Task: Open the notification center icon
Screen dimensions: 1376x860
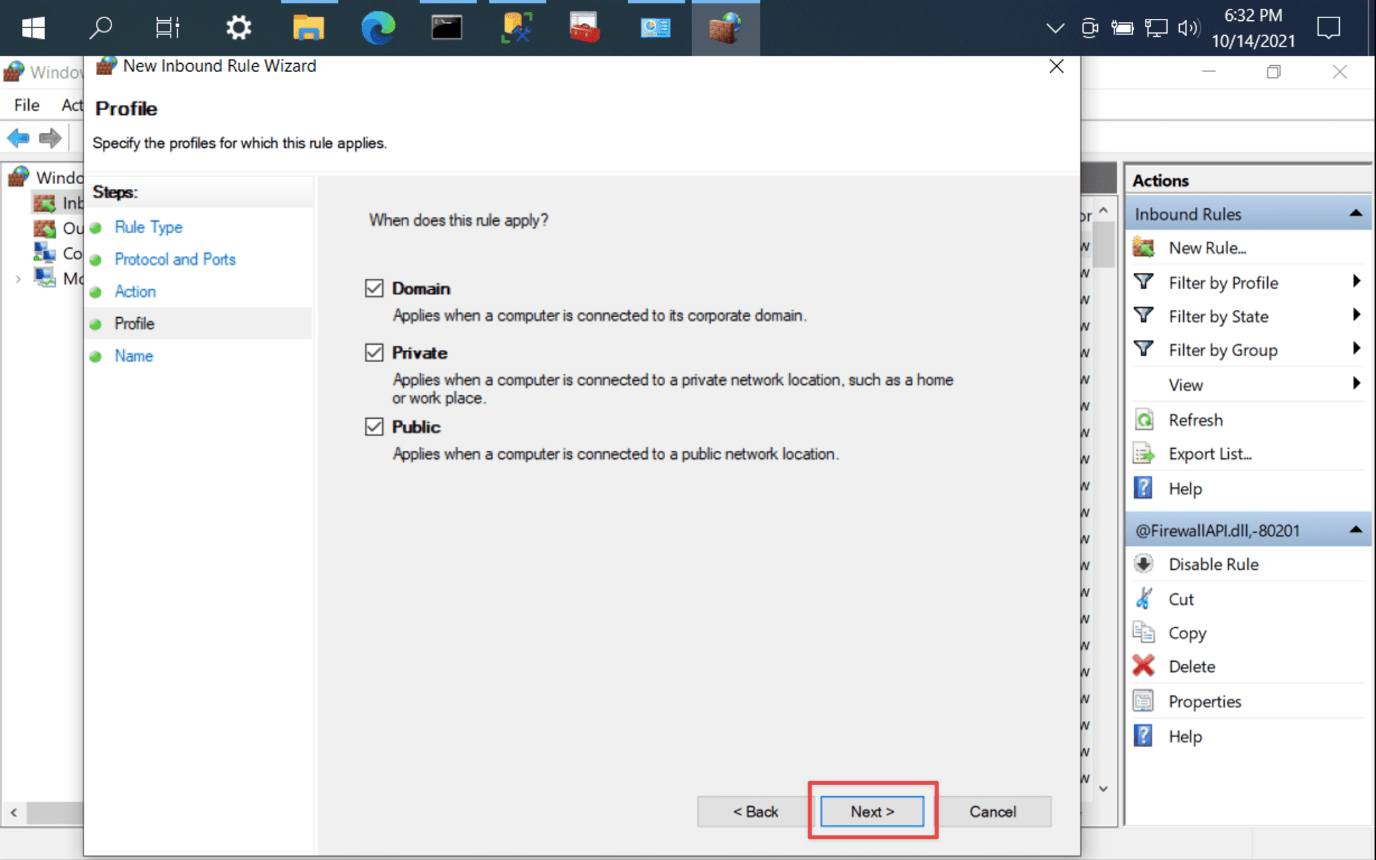Action: (x=1328, y=28)
